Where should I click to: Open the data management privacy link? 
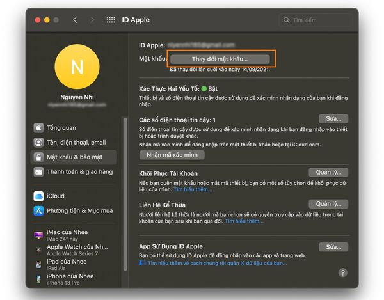[x=217, y=264]
